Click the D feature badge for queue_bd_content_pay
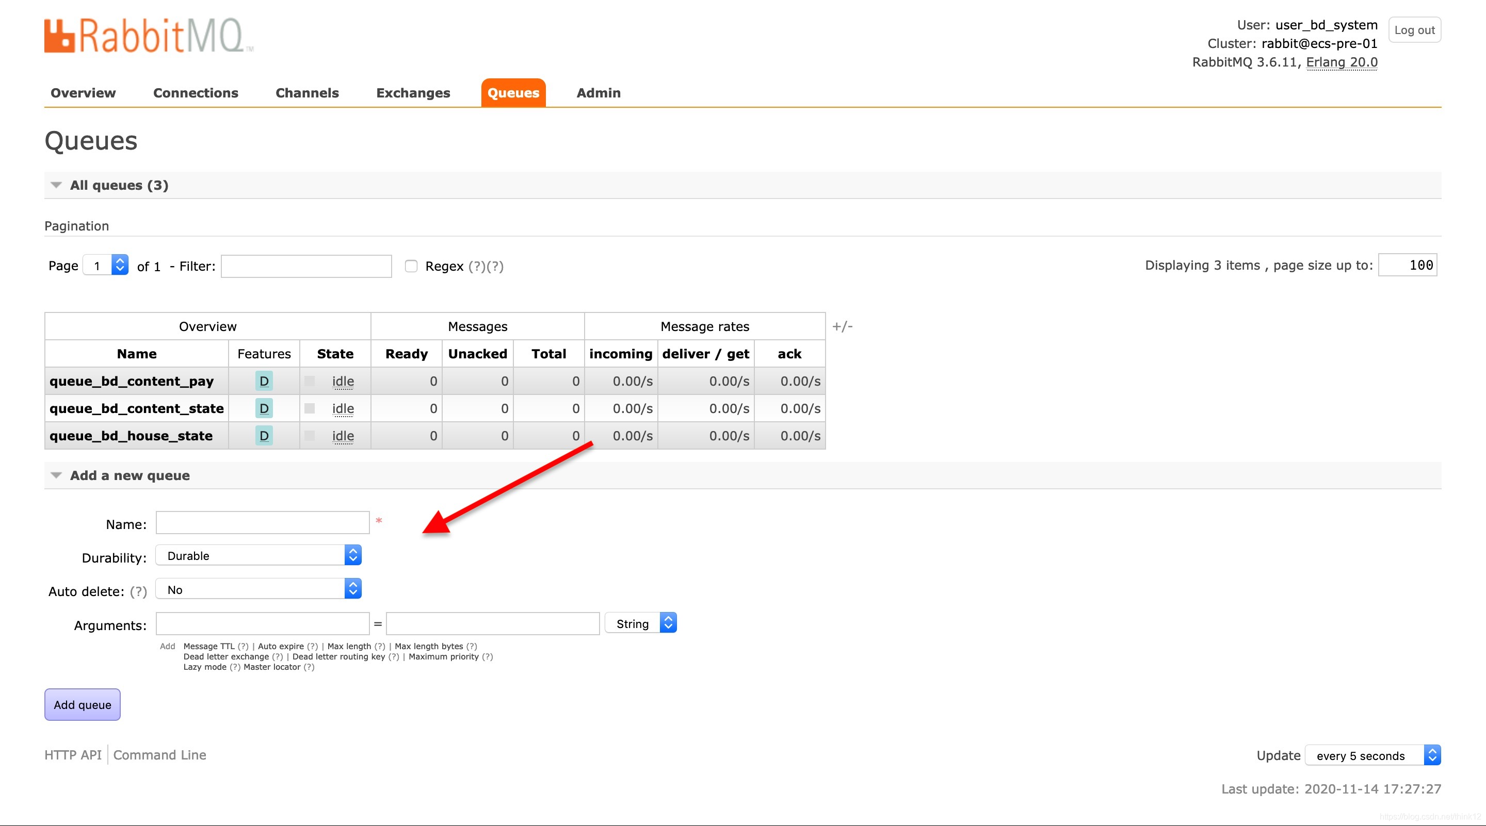The image size is (1486, 826). click(264, 381)
